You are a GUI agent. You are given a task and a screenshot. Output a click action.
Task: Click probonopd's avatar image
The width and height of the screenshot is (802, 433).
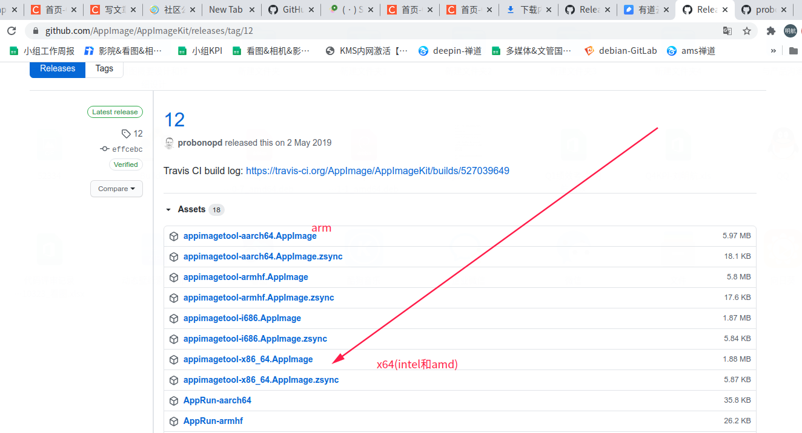point(170,143)
